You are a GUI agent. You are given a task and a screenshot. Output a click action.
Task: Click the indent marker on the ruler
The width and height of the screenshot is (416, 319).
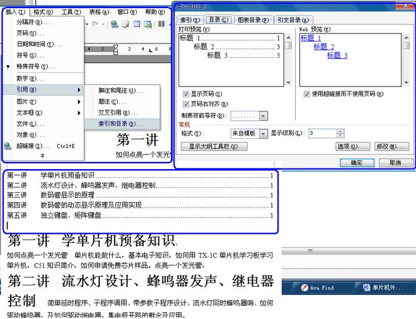click(116, 48)
